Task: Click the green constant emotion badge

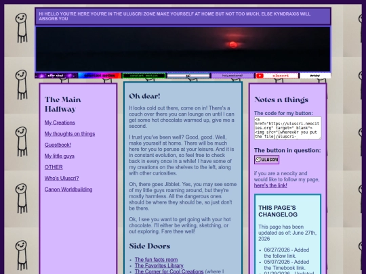Action: point(144,76)
